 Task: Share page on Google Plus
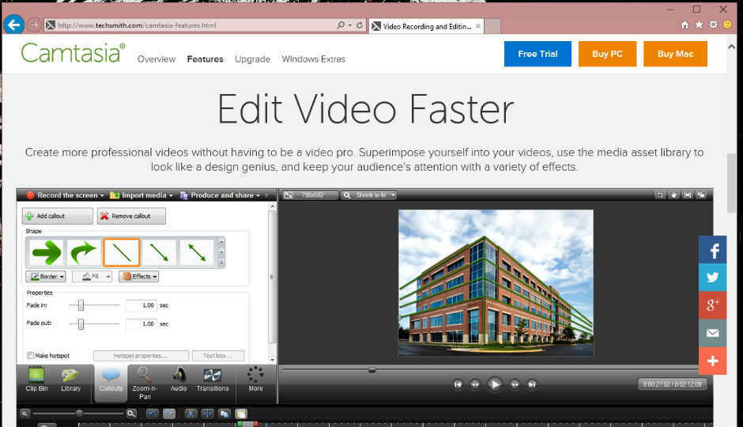click(713, 305)
